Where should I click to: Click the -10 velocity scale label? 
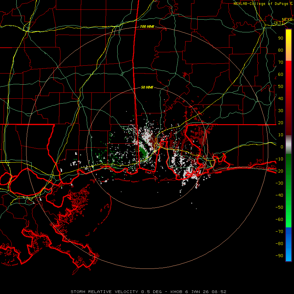click(279, 159)
